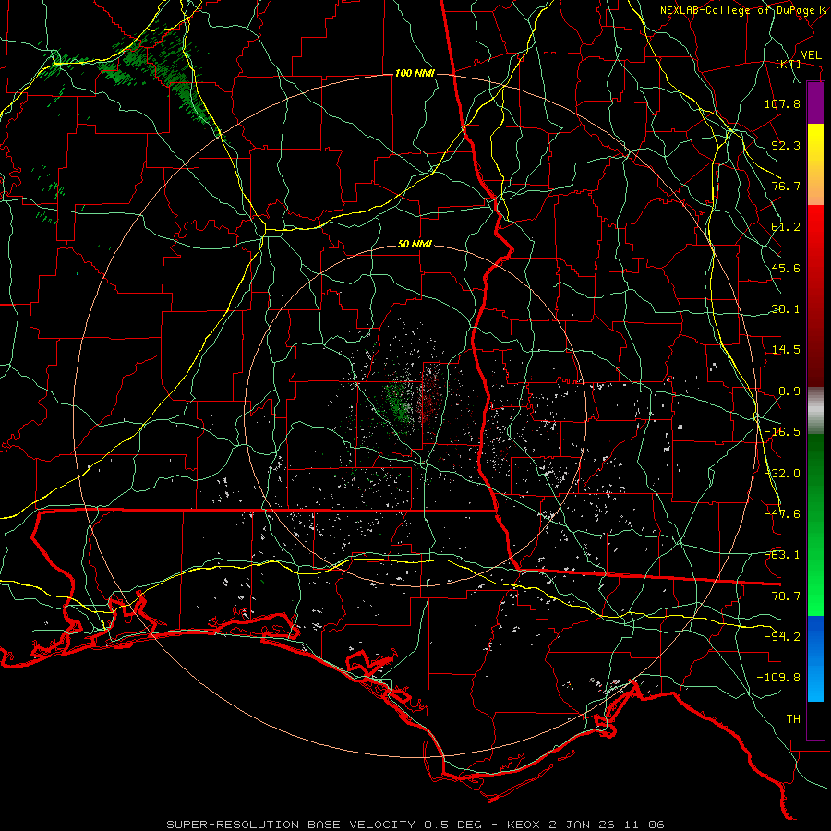Click the 45.6 velocity scale value

786,268
